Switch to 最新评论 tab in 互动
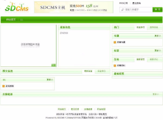 click(x=154, y=59)
